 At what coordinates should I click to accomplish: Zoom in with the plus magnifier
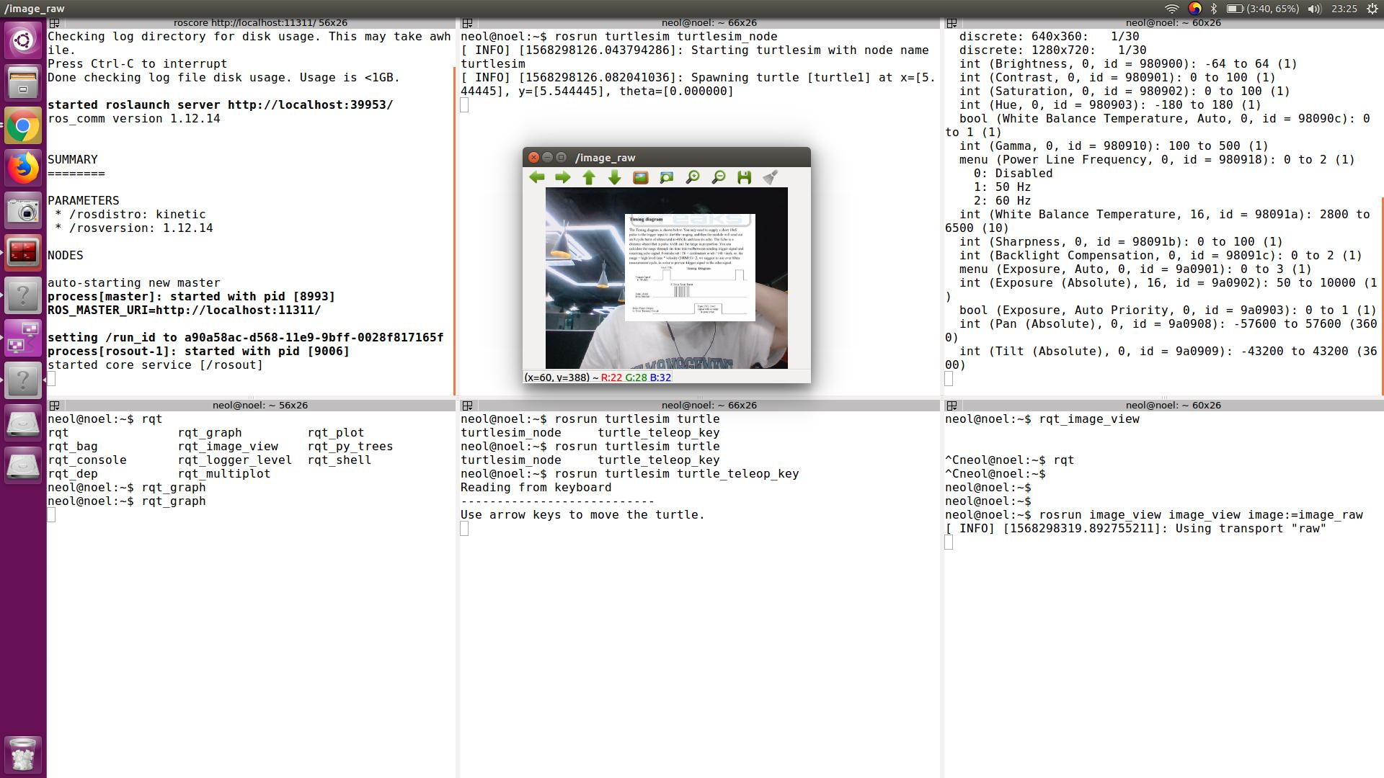692,177
